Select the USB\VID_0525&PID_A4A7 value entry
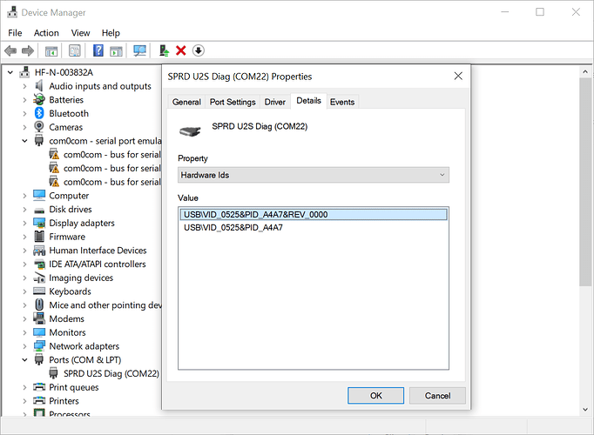This screenshot has height=435, width=594. [x=233, y=228]
